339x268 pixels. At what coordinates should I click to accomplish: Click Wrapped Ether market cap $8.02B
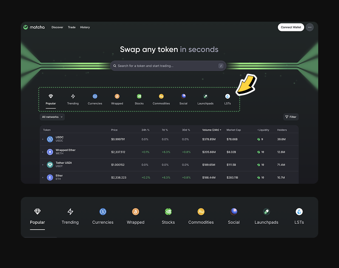point(231,152)
